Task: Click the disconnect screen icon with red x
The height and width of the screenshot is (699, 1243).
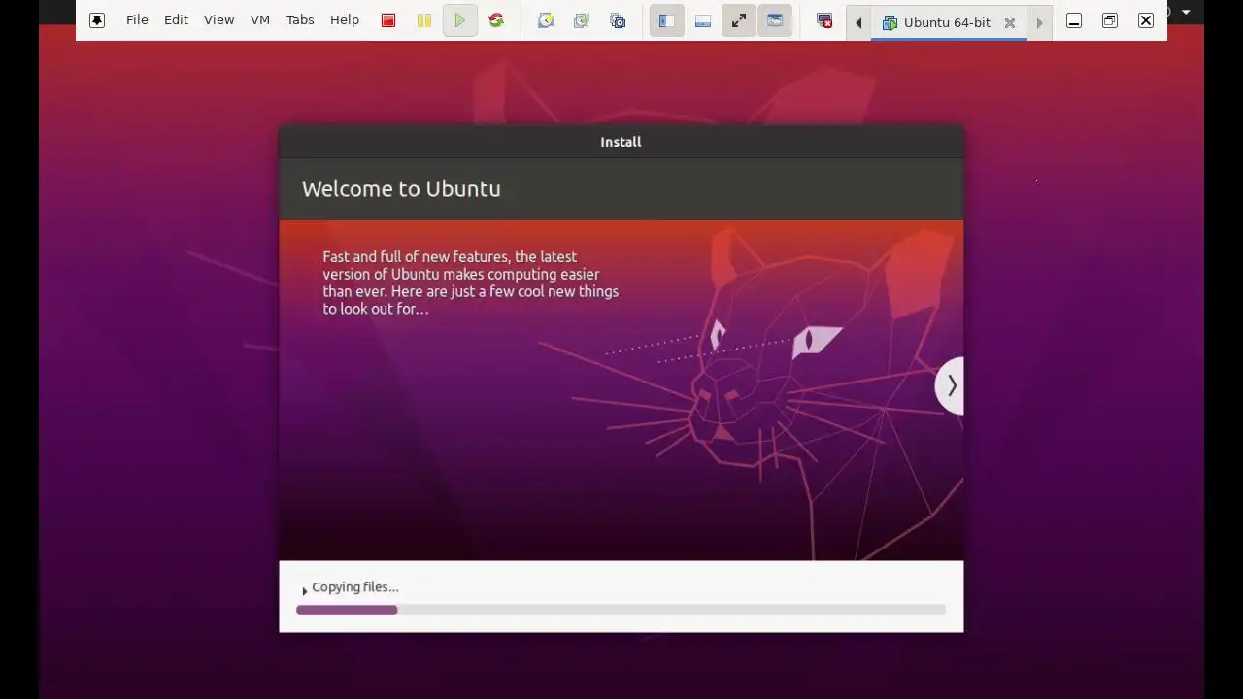Action: pyautogui.click(x=824, y=20)
